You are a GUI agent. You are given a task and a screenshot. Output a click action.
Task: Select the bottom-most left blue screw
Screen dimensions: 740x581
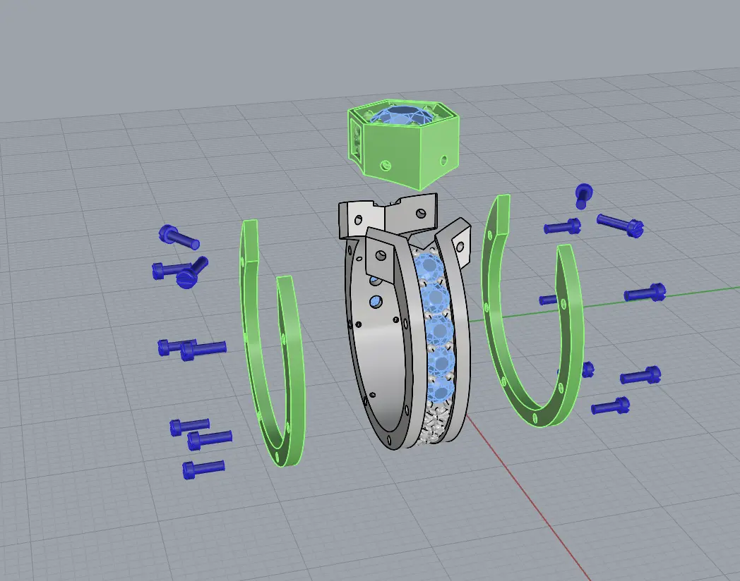coord(203,468)
